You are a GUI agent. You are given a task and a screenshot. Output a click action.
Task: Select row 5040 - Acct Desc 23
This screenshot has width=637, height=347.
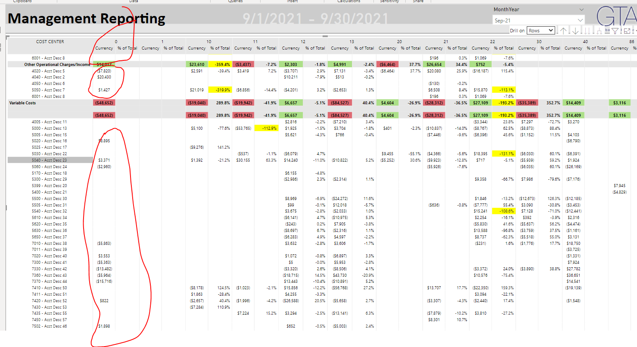pos(50,160)
